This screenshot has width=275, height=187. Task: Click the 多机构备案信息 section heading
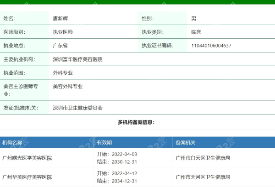[136, 122]
